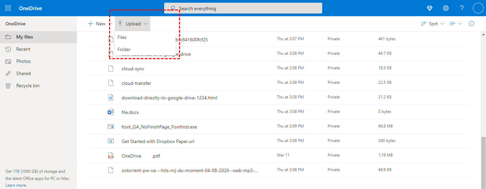This screenshot has height=189, width=486.
Task: Follow the Learn more link
Action: coord(16,185)
